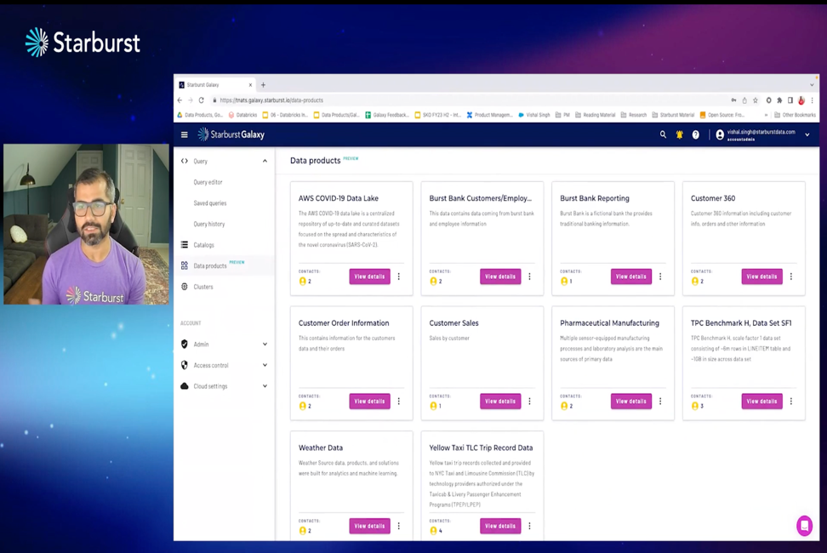Reload the page in browser
The height and width of the screenshot is (553, 827).
(x=201, y=100)
